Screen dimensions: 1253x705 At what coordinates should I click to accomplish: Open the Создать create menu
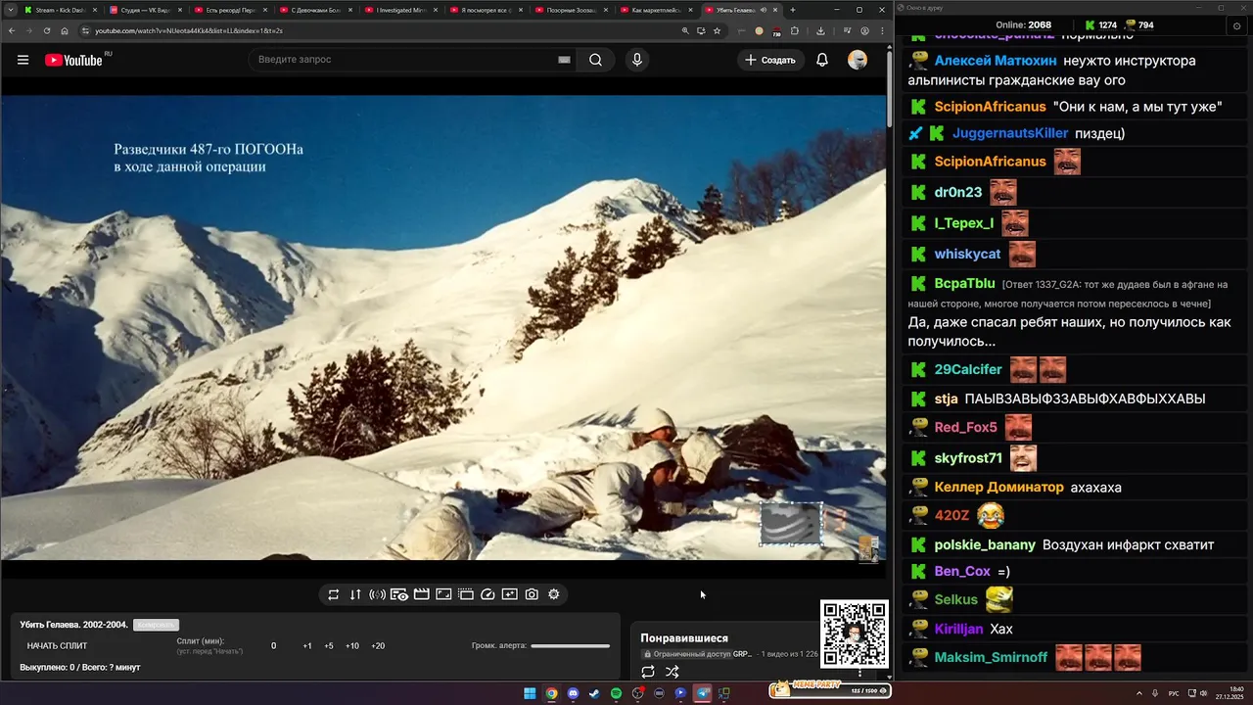point(770,60)
